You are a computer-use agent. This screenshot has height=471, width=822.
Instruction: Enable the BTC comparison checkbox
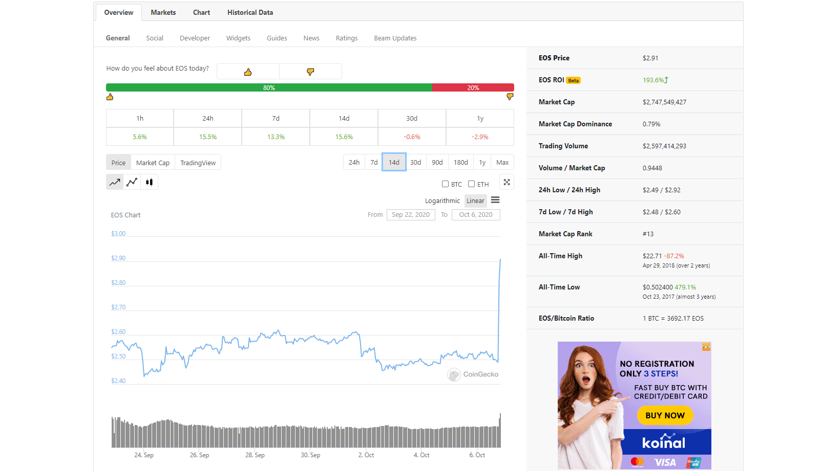(446, 184)
